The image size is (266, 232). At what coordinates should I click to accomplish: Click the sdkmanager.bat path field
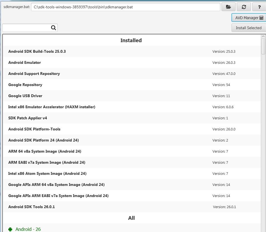126,7
